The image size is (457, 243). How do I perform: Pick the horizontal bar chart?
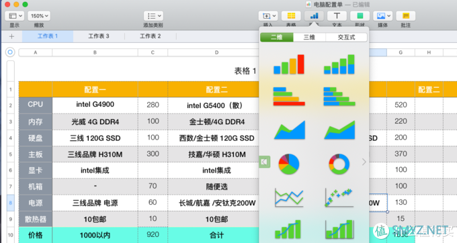coord(289,96)
